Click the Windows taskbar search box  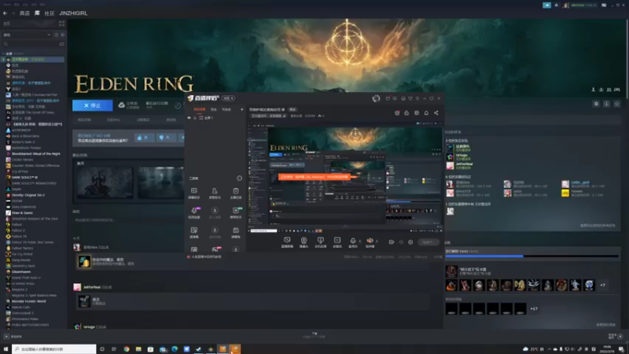(x=53, y=348)
